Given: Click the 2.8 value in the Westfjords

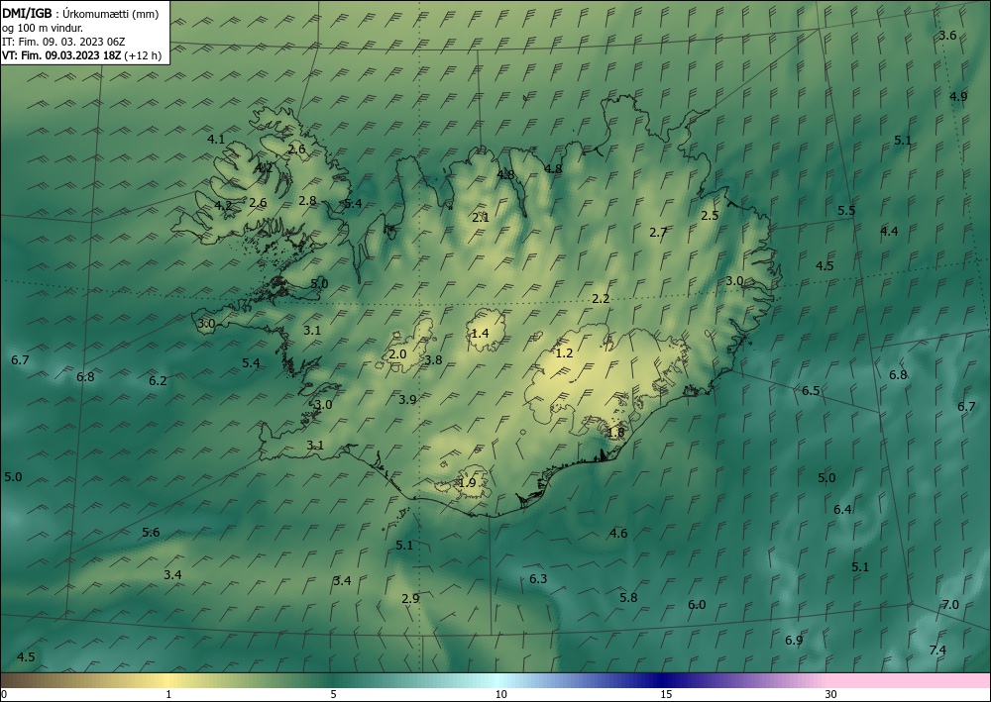Looking at the screenshot, I should [307, 201].
